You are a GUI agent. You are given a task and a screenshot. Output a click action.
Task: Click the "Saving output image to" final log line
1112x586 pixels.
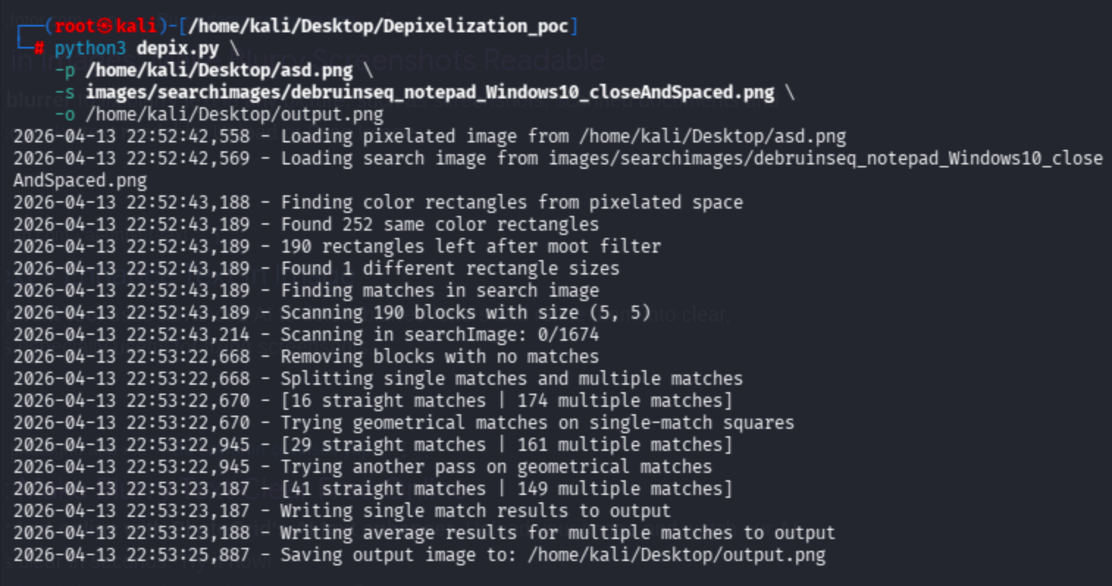click(553, 555)
